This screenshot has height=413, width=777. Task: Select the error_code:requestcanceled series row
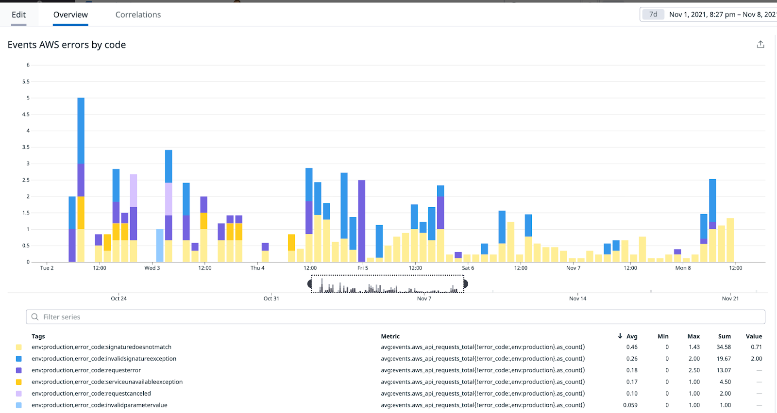[390, 394]
